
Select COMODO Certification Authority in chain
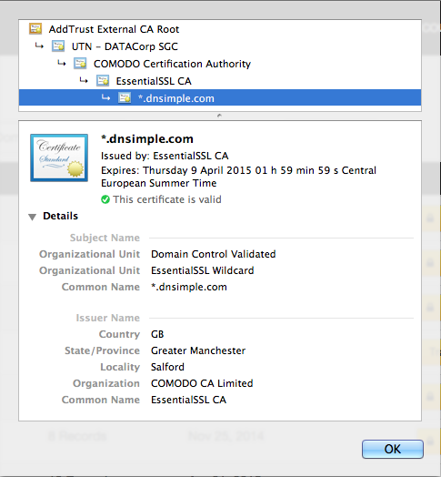(220, 64)
